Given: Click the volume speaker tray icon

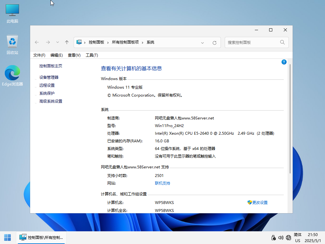Looking at the screenshot, I should coord(281,238).
